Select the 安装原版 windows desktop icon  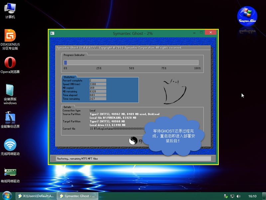10,94
